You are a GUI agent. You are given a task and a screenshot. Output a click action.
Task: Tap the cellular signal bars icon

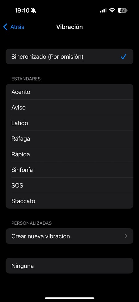[x=103, y=11]
